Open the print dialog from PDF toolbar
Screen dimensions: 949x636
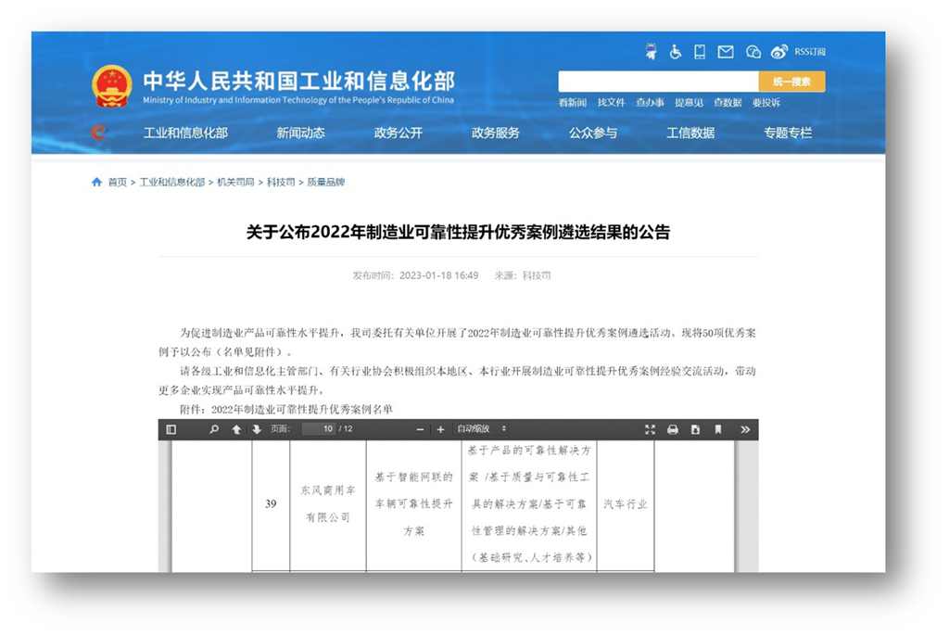click(673, 429)
